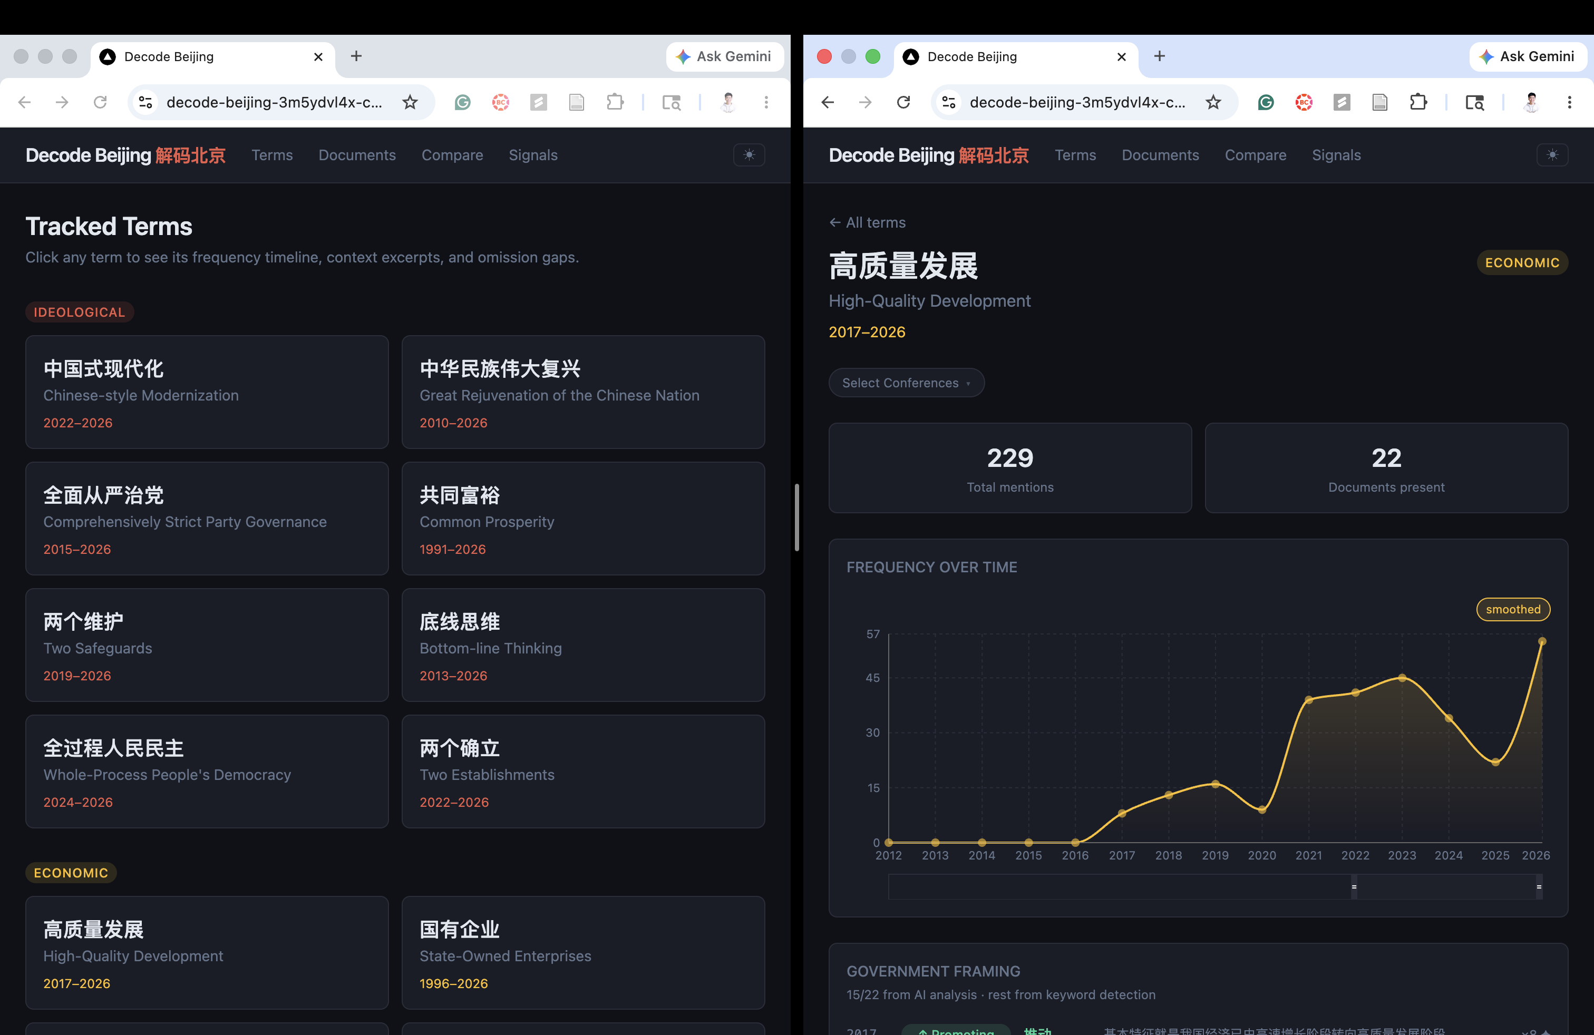Open Extensions puzzle icon in right window
This screenshot has height=1035, width=1594.
coord(1418,102)
